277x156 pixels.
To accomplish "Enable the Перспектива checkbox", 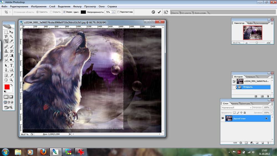I will pyautogui.click(x=118, y=12).
